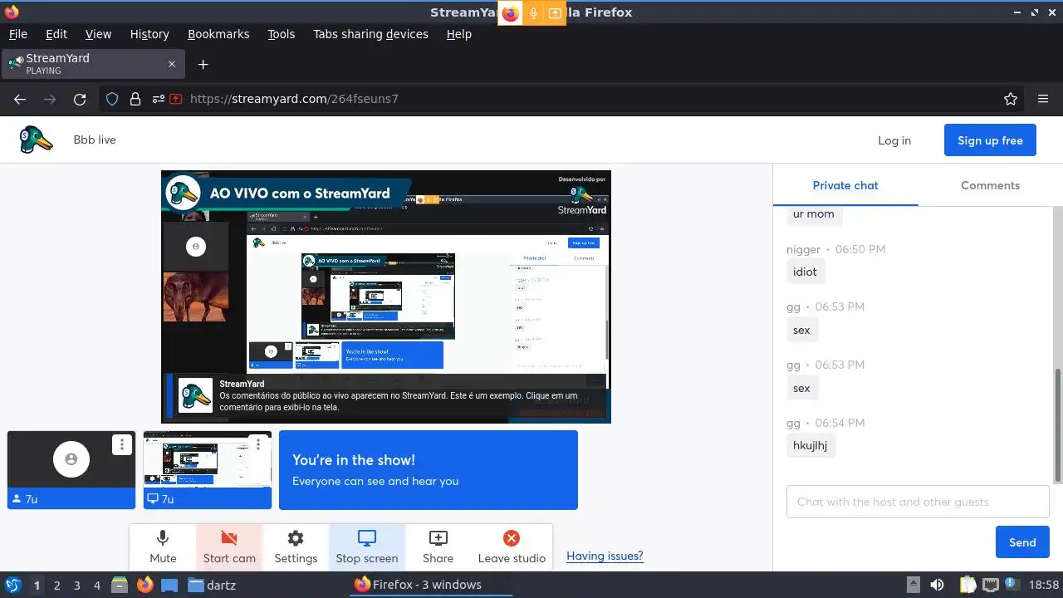The image size is (1063, 598).
Task: Open options menu on 7u camera tile
Action: (122, 444)
